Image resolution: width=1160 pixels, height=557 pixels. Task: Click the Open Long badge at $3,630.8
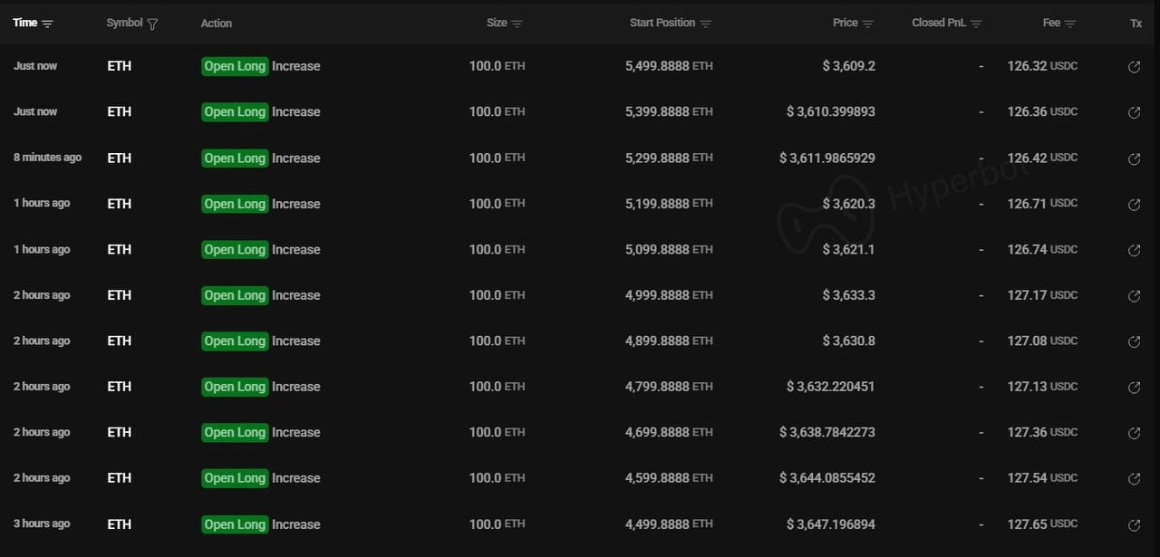235,341
